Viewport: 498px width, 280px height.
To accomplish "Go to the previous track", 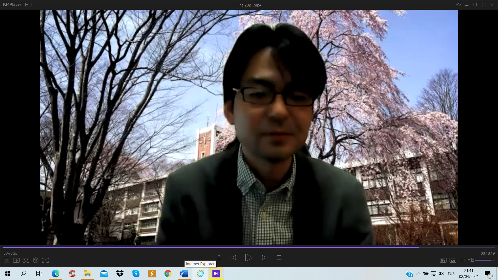I will [x=233, y=258].
